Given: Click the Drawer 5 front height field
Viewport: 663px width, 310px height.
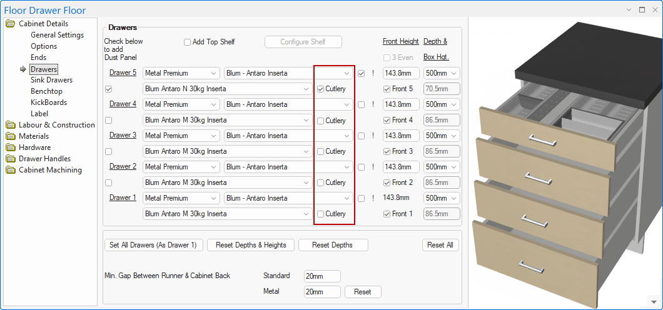Looking at the screenshot, I should 401,73.
